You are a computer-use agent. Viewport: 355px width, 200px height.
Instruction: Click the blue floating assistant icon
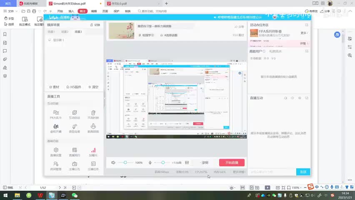337,35
